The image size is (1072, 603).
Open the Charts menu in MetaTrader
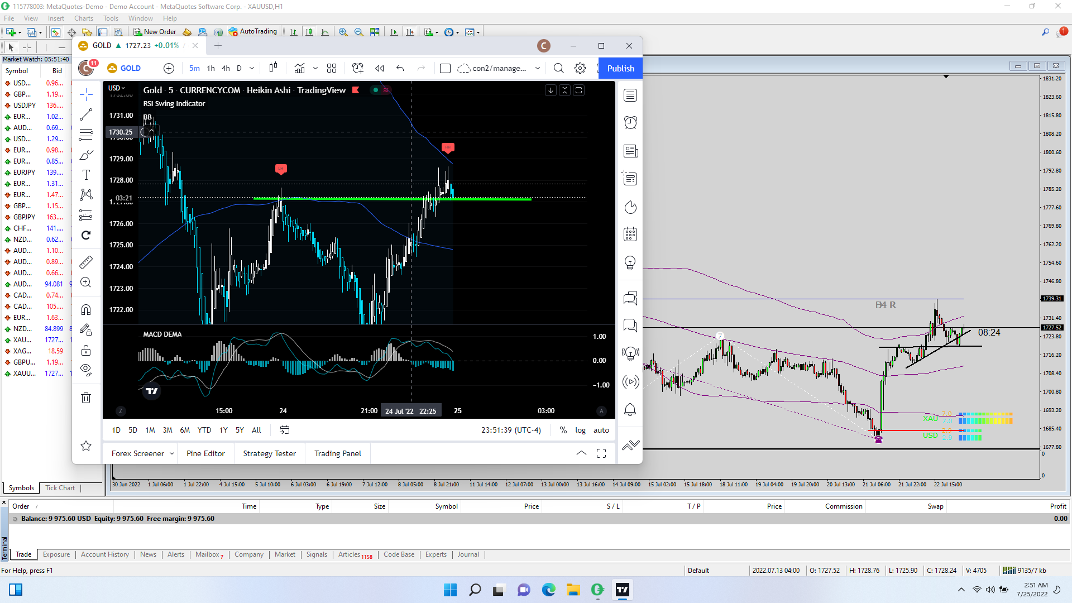[84, 18]
